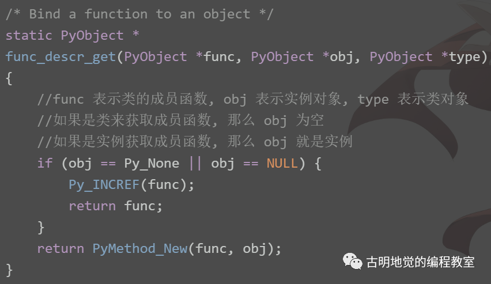The image size is (491, 284).
Task: Click the comment "Bind a function to an object"
Action: coord(139,14)
